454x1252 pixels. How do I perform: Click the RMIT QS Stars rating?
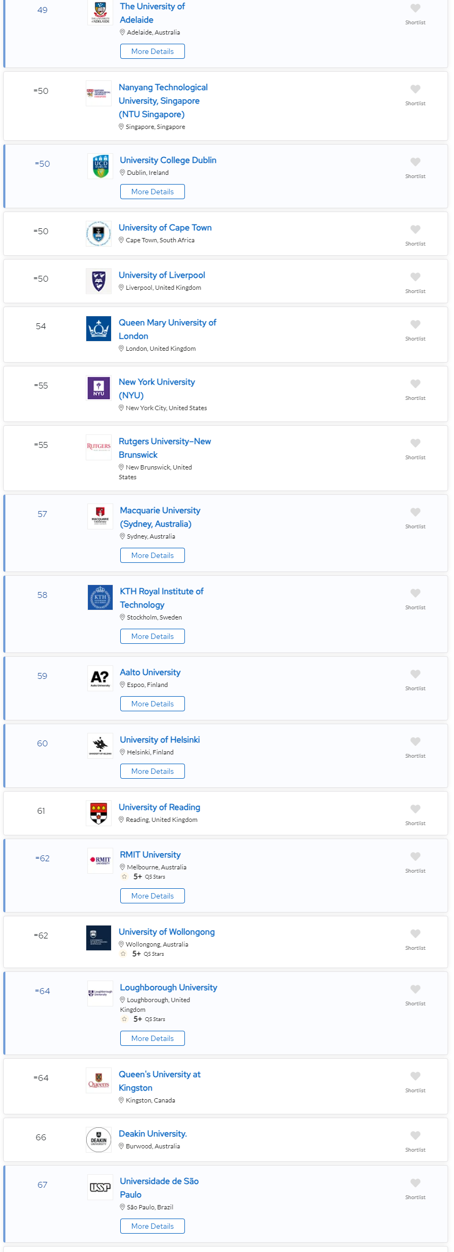point(145,877)
